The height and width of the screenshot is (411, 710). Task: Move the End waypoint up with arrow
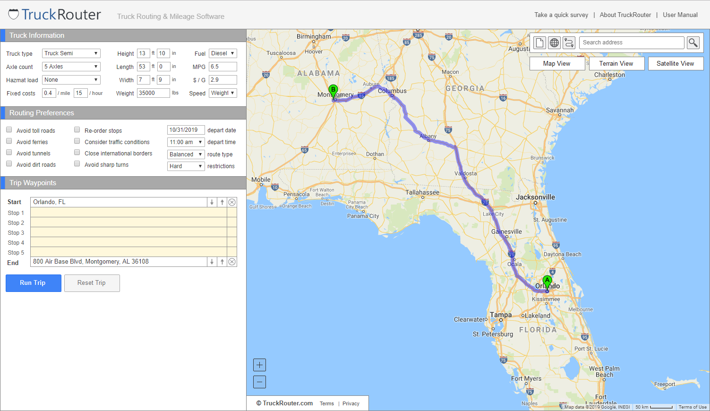(222, 262)
